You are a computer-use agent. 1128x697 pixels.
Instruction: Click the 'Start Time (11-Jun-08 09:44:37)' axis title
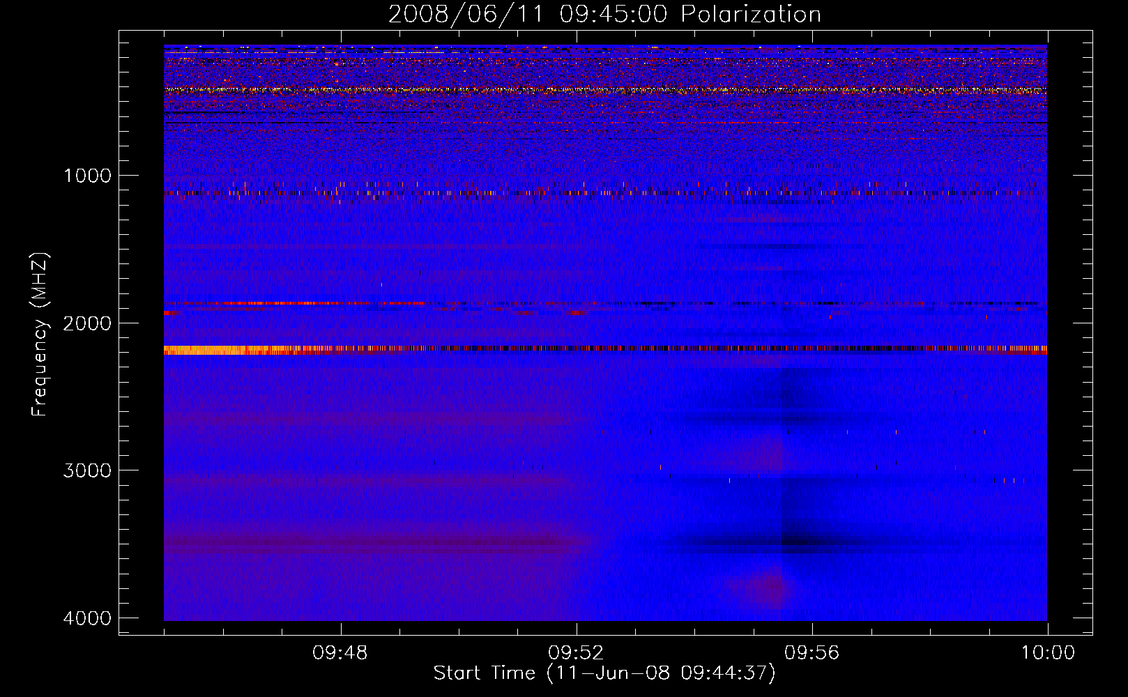(604, 673)
